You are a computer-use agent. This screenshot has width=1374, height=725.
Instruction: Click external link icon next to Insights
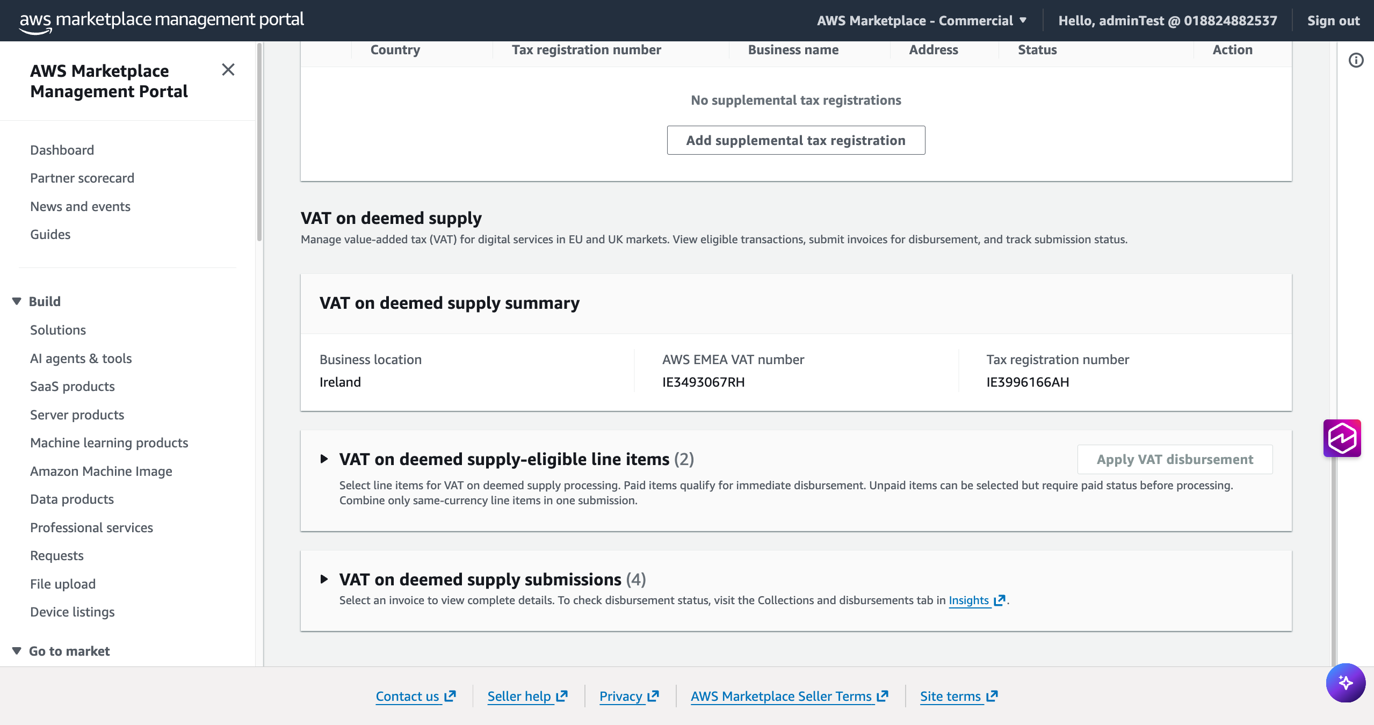coord(999,600)
